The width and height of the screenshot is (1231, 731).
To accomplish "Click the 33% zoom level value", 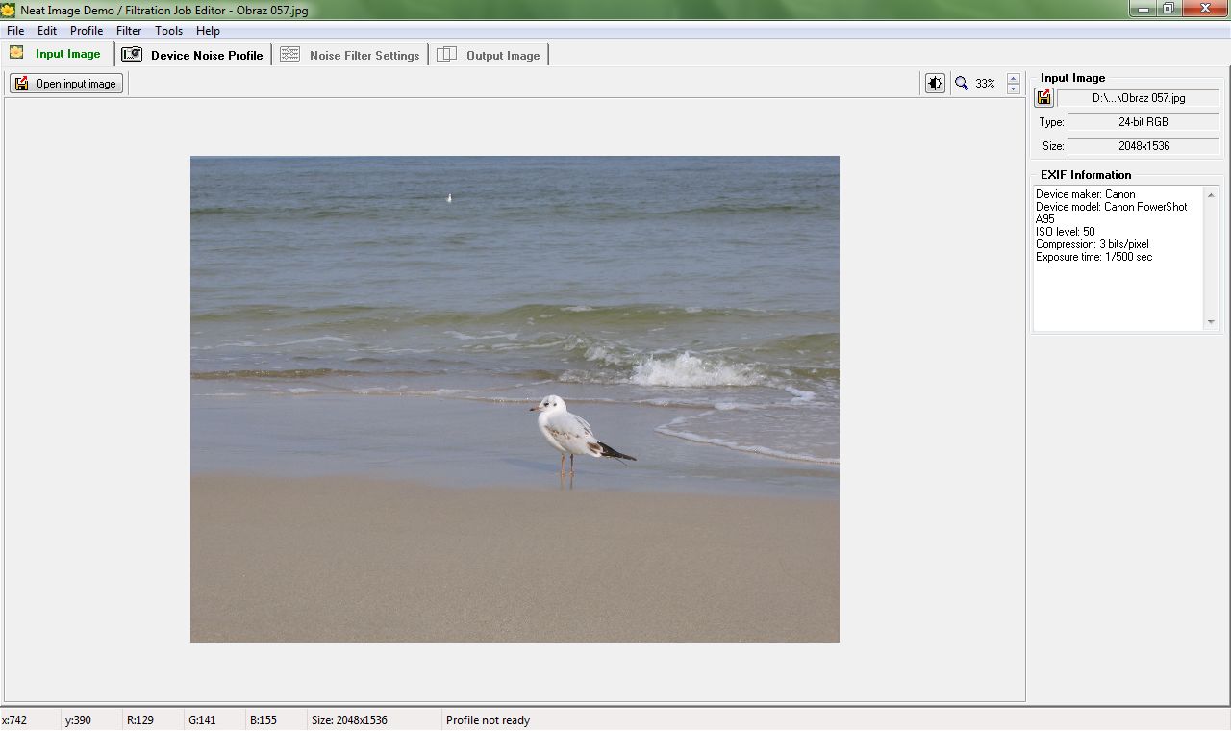I will click(985, 84).
